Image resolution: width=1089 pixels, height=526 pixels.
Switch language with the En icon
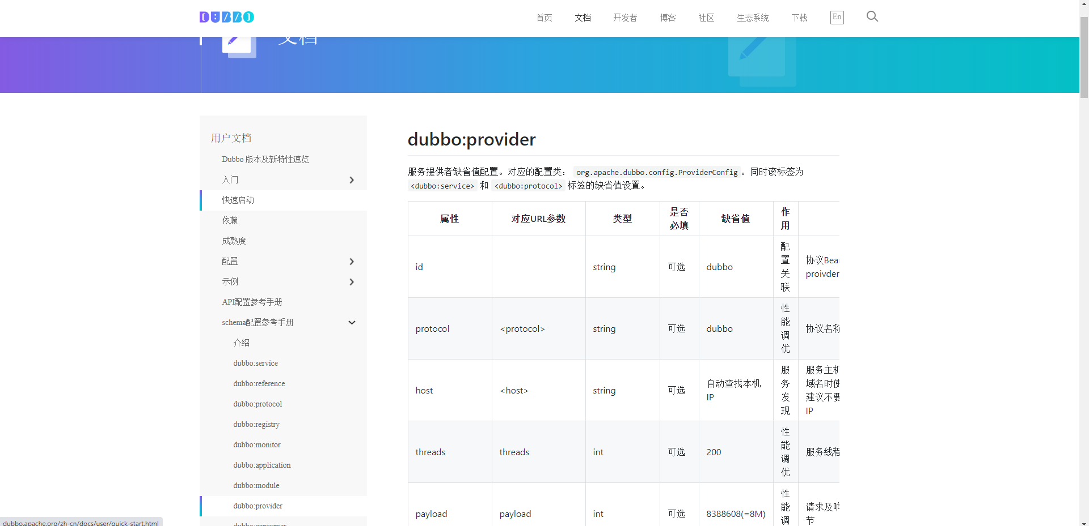click(837, 18)
